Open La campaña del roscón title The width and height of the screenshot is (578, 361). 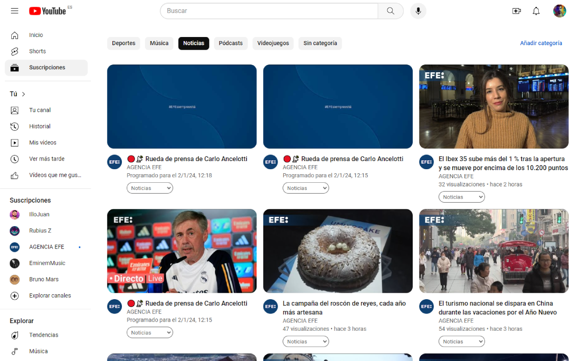[x=344, y=308]
